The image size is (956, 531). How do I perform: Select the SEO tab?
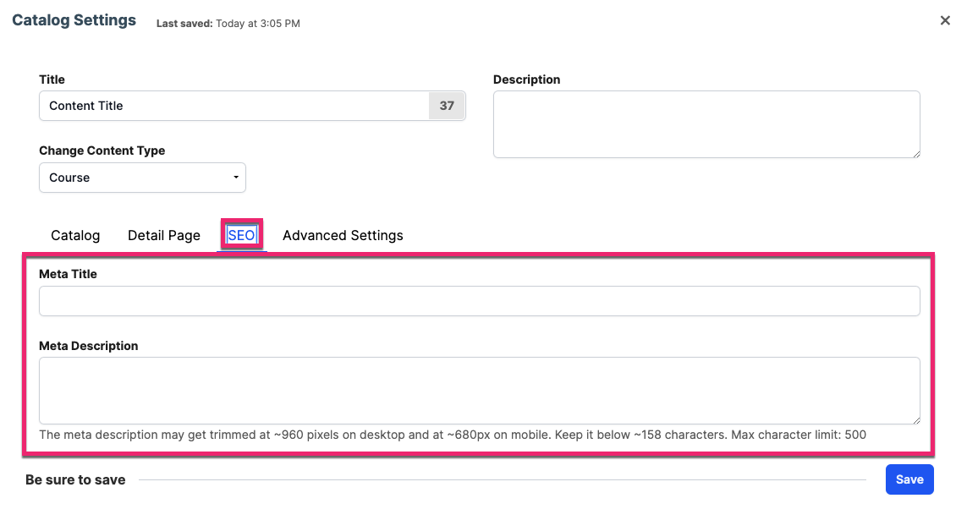[242, 235]
